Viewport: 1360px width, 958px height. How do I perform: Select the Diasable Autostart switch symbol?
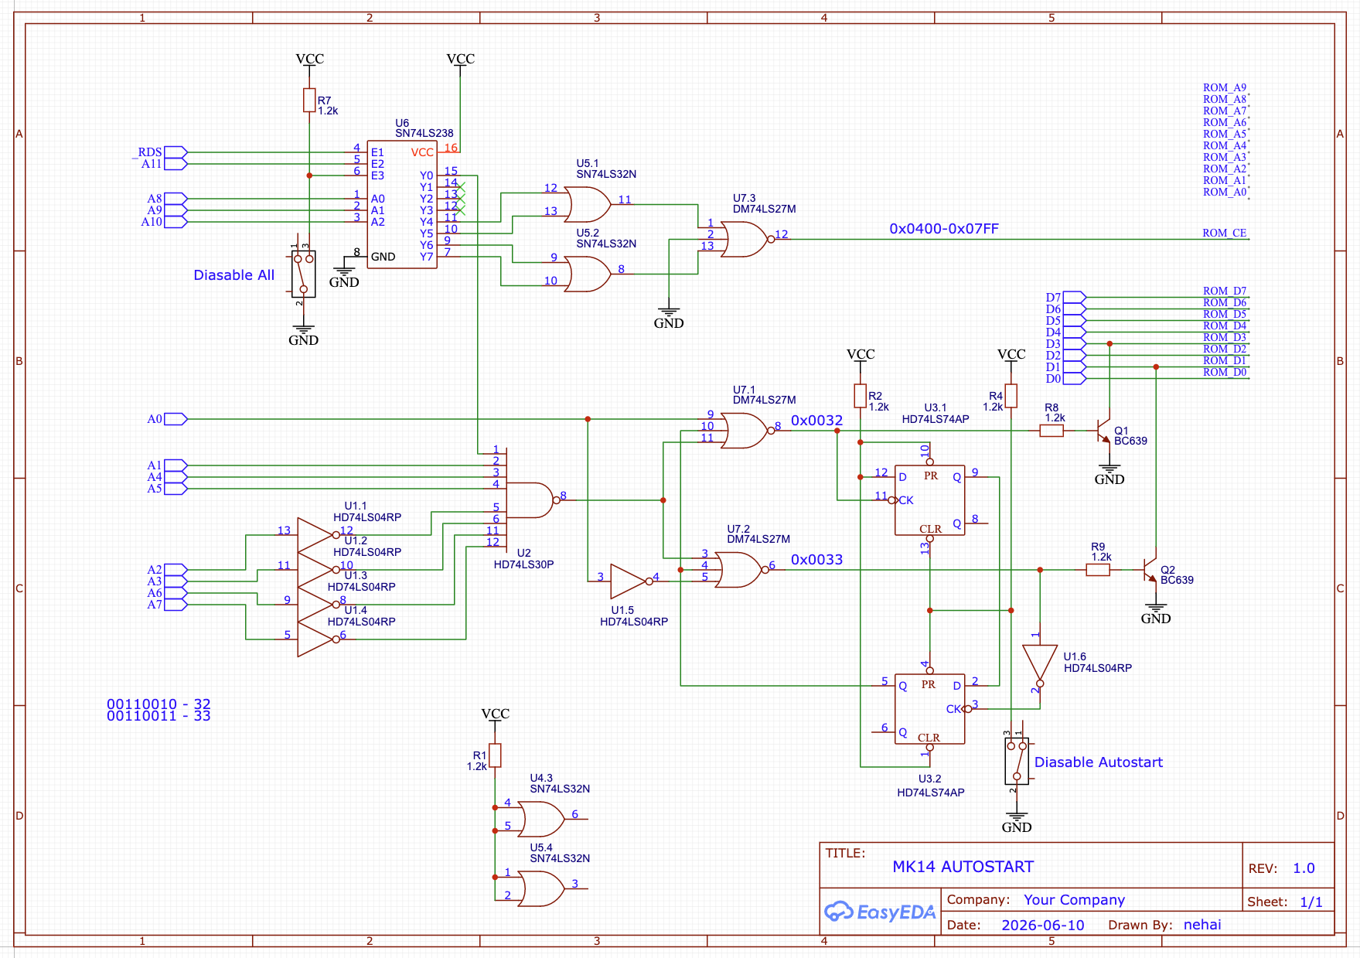[1017, 762]
